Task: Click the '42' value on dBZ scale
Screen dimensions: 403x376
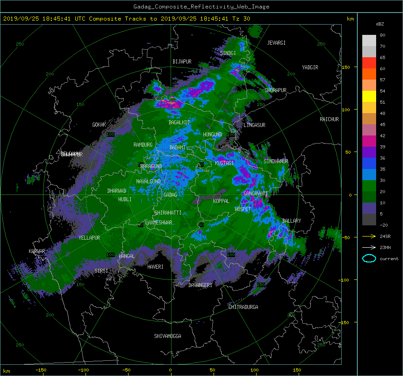Action: coord(382,136)
